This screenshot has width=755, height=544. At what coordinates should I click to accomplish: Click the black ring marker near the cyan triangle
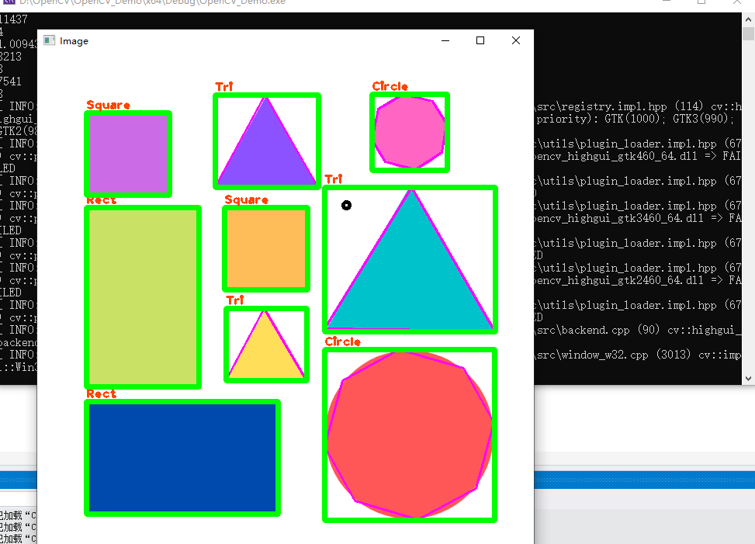pyautogui.click(x=346, y=206)
